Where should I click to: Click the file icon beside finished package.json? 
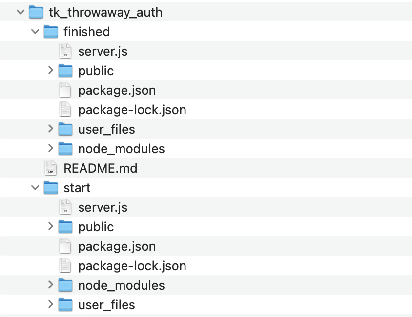66,90
